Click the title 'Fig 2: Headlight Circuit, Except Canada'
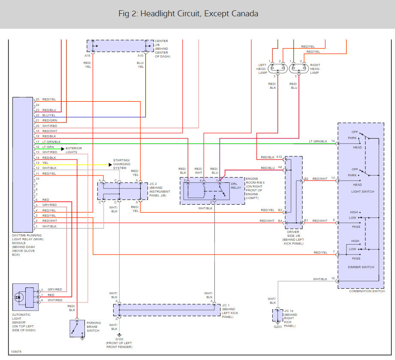Image resolution: width=395 pixels, height=360 pixels. pyautogui.click(x=188, y=14)
